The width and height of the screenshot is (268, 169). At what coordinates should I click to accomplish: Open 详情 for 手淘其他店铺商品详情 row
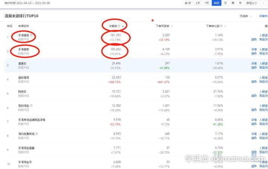[x=254, y=120]
